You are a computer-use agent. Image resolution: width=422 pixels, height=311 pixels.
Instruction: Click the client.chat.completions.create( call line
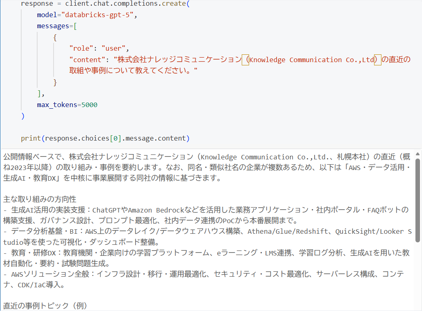point(105,4)
